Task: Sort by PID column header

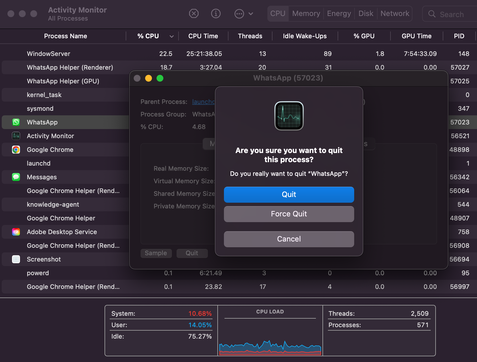Action: click(459, 36)
